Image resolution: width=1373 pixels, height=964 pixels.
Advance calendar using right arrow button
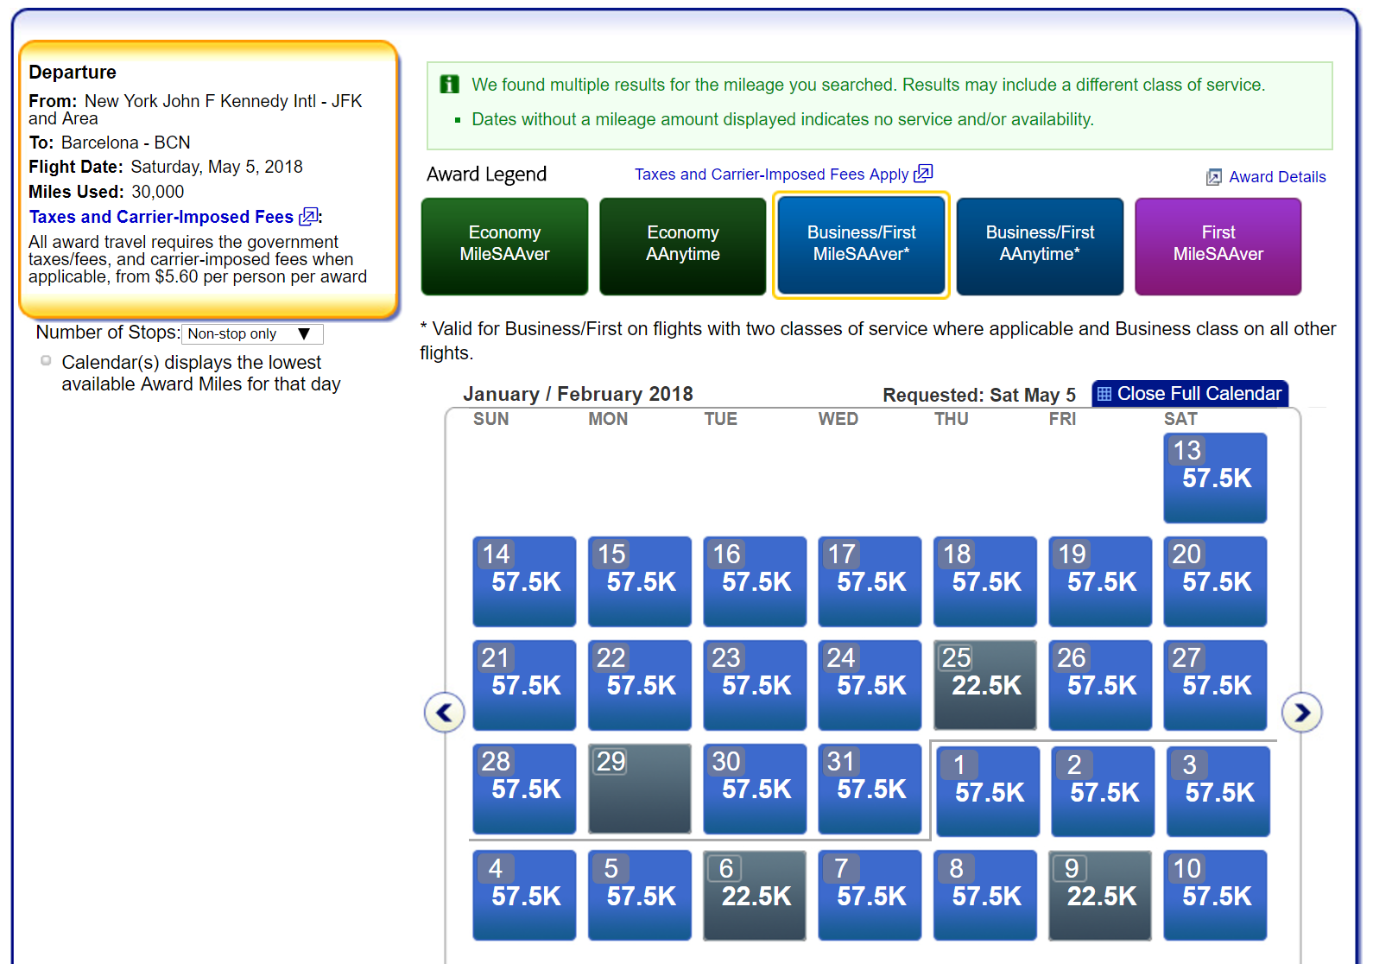1301,713
